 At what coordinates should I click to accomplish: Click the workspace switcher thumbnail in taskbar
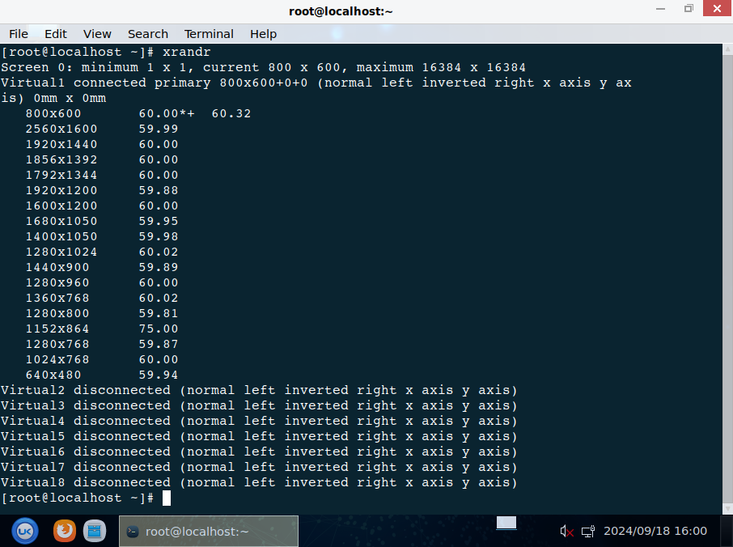506,524
